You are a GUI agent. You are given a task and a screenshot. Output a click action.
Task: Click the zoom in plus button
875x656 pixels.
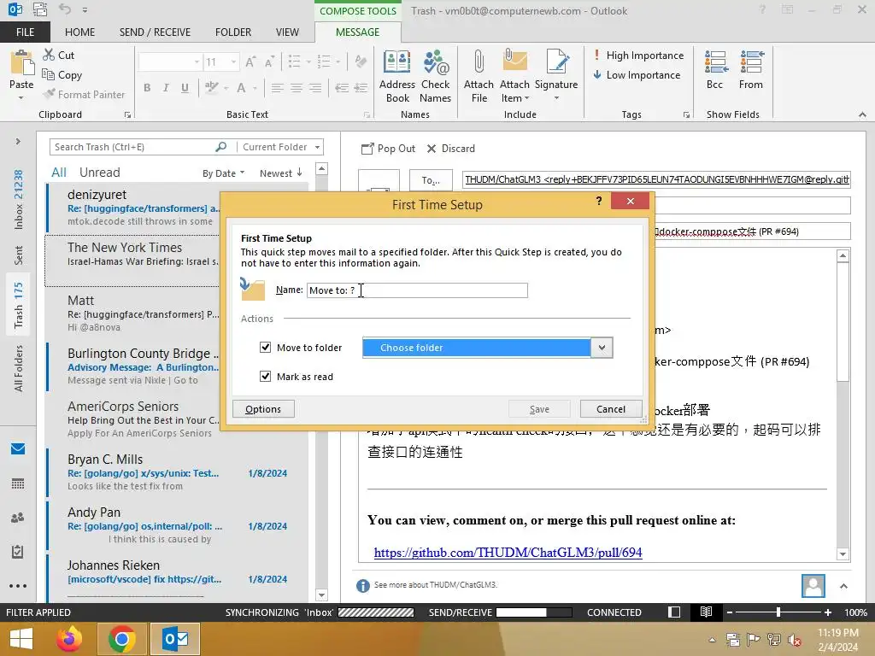point(827,612)
